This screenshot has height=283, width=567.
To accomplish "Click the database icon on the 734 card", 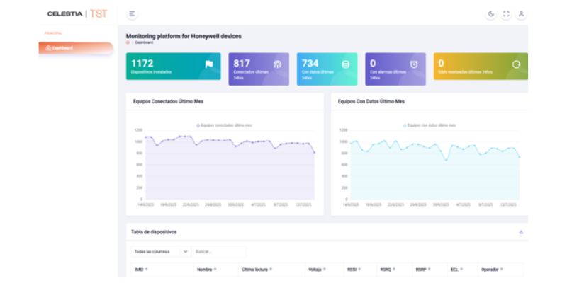I will point(346,64).
